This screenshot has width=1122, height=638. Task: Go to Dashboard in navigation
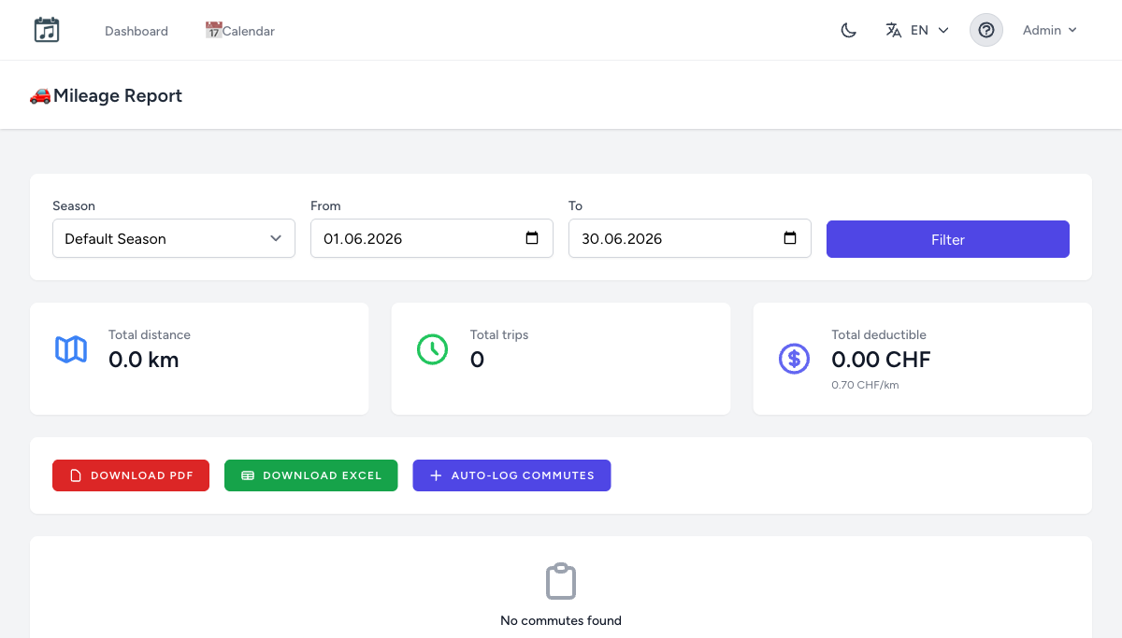coord(137,31)
